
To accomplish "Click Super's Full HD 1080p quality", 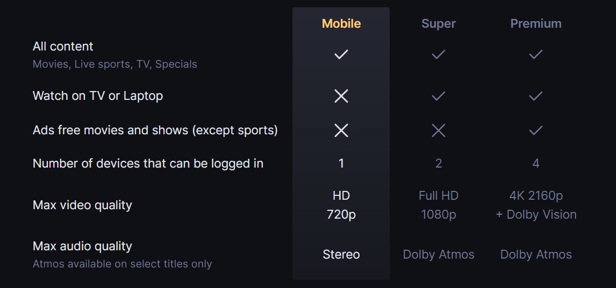I will (x=438, y=205).
